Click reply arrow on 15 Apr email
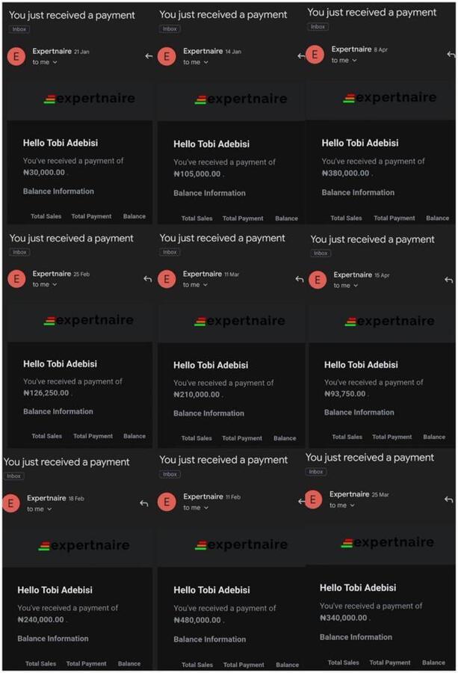Viewport: 458px width, 673px height. pos(448,280)
